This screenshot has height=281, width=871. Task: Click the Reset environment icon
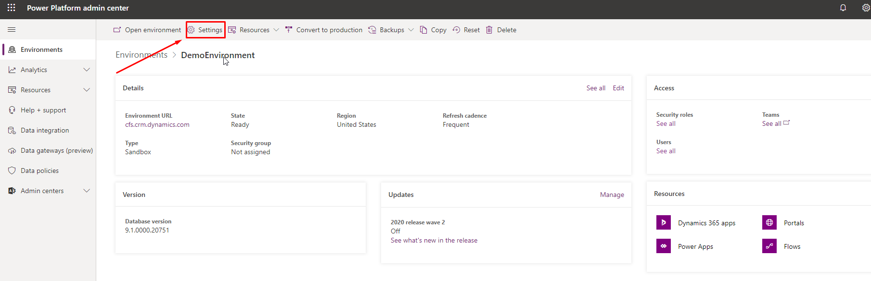tap(456, 30)
